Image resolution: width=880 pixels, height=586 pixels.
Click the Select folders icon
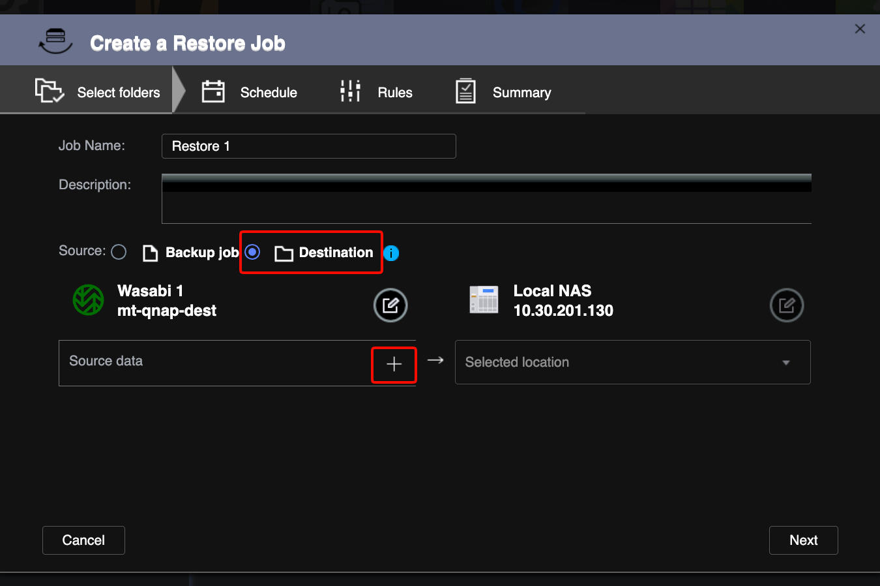click(x=50, y=91)
